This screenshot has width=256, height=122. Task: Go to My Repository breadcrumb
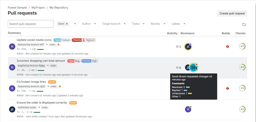[x=59, y=8]
